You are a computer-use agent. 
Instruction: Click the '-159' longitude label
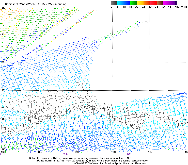click(x=76, y=152)
